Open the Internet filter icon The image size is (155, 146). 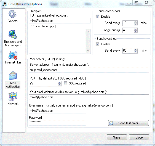pos(13,55)
